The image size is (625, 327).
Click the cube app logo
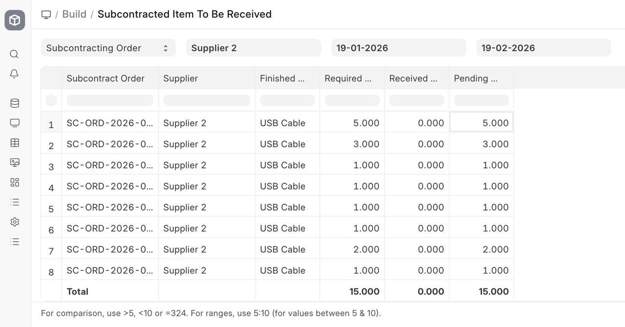click(x=15, y=20)
